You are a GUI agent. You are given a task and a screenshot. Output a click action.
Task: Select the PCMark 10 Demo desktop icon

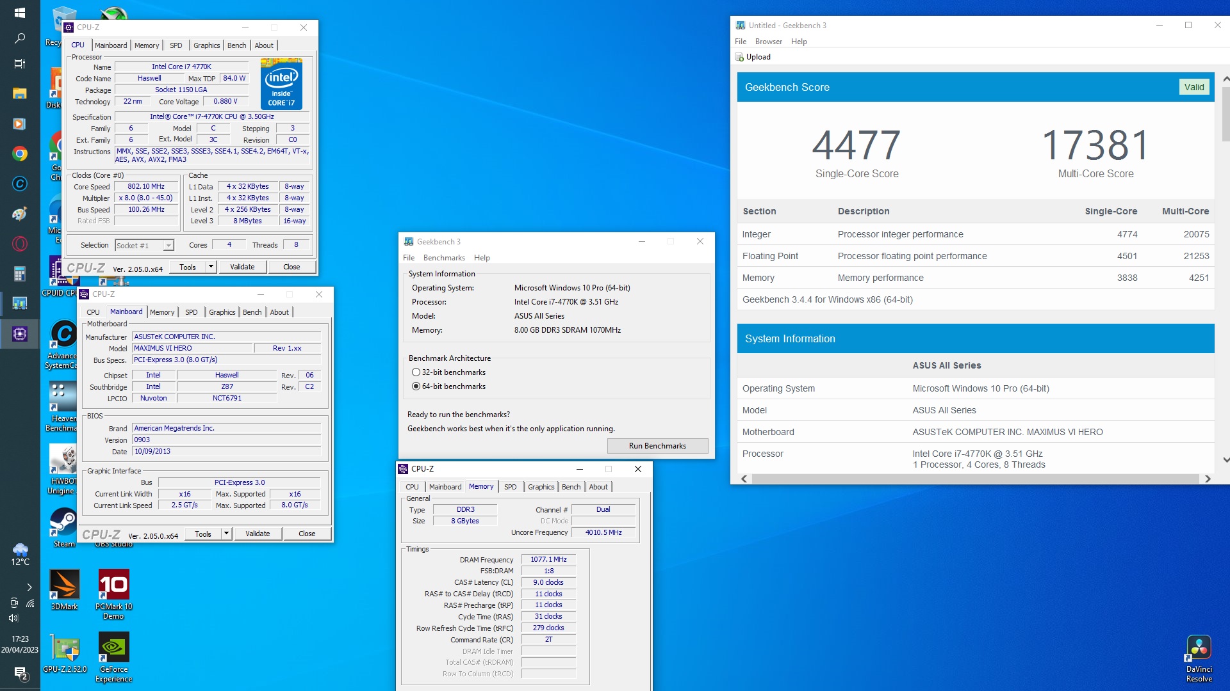coord(113,594)
